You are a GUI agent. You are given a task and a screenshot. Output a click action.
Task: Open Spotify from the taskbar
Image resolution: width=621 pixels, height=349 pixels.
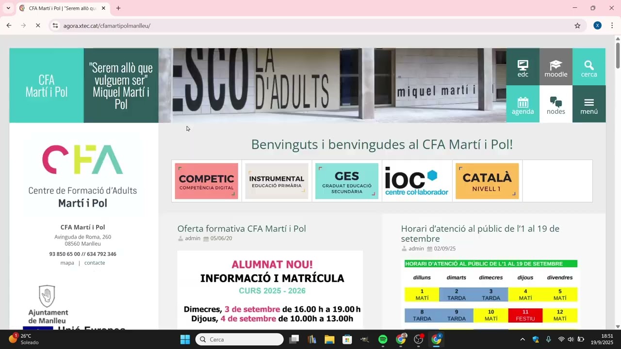point(383,339)
